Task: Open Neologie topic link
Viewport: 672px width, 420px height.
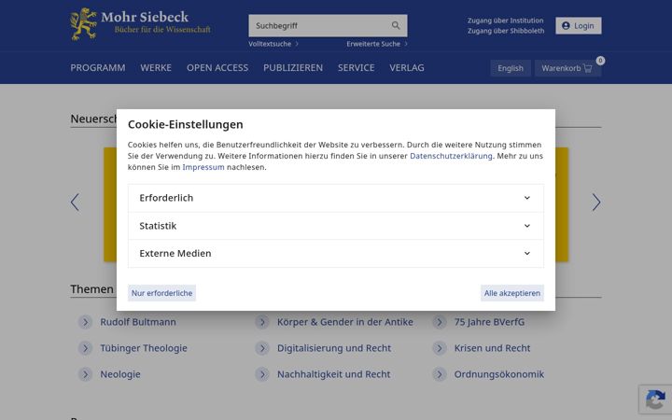Action: [x=120, y=374]
